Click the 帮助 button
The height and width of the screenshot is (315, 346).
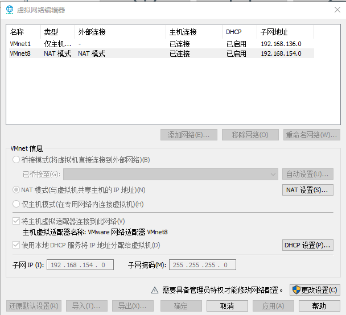(x=319, y=306)
